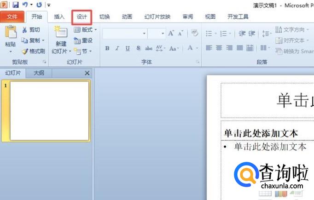Open the 开发工具 Developer tab
The height and width of the screenshot is (200, 314).
pos(238,17)
